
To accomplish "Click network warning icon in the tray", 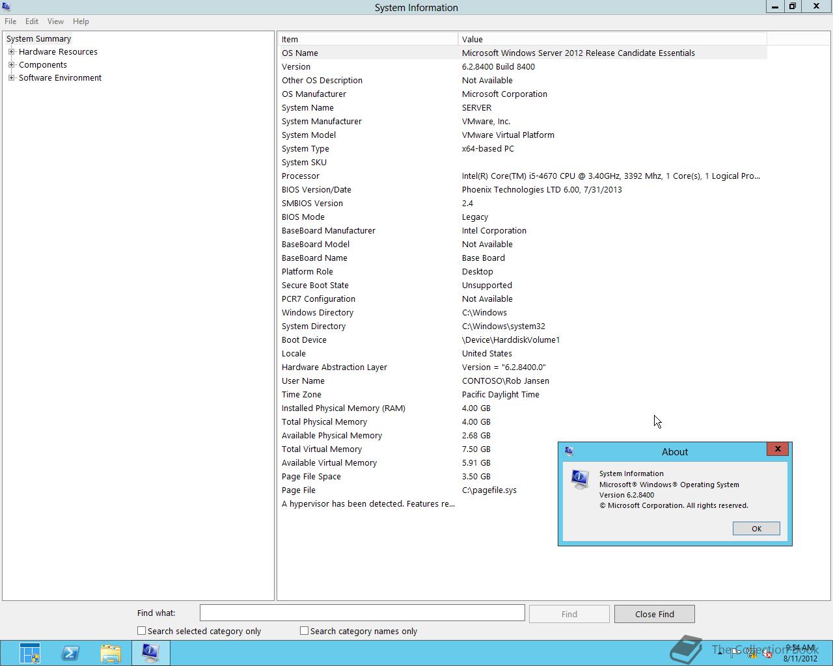I will (x=752, y=654).
